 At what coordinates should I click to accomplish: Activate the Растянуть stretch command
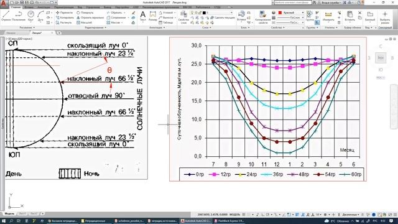click(64, 22)
